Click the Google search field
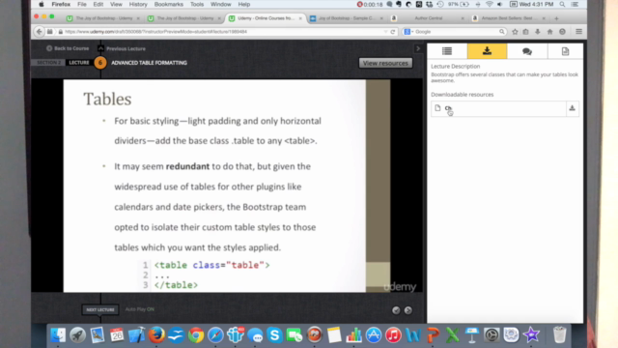618x348 pixels. click(455, 32)
